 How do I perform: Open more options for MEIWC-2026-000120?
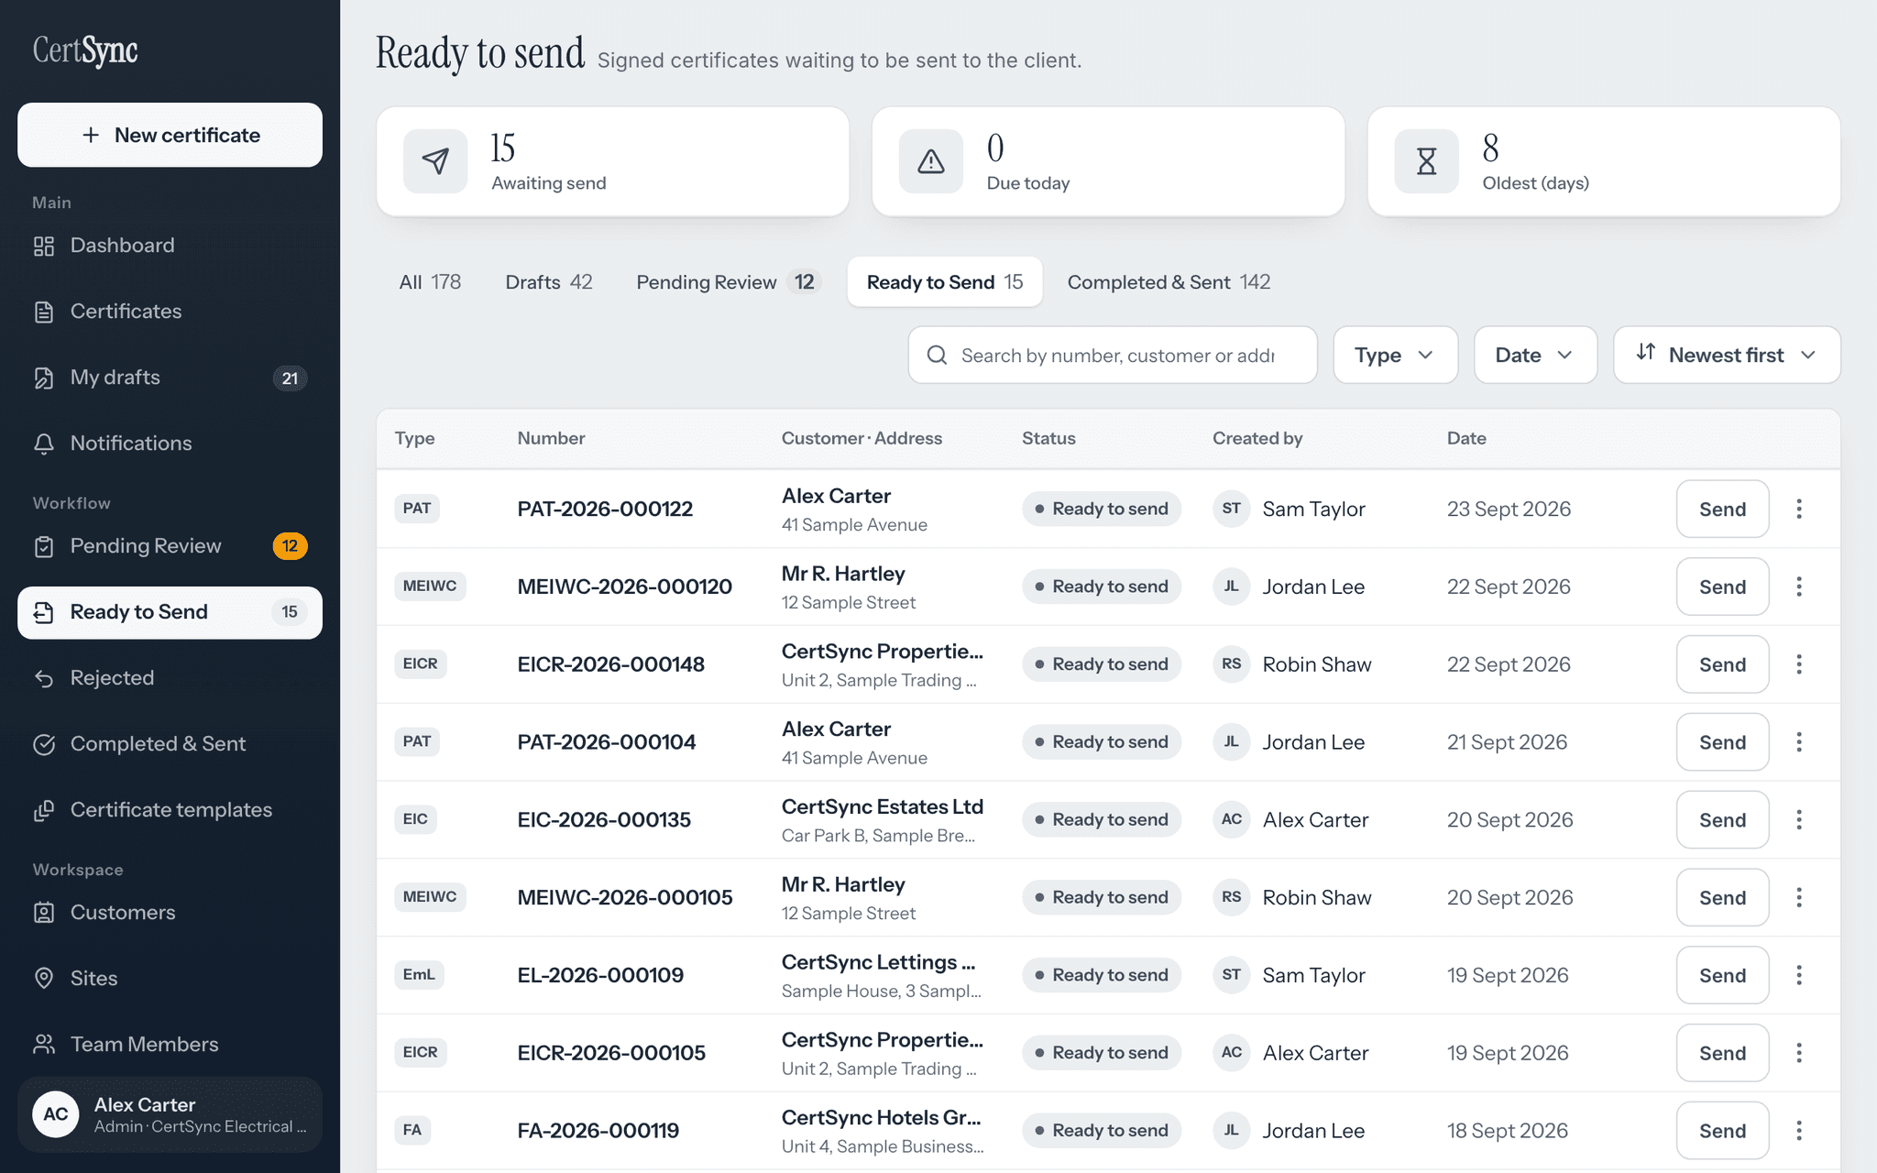(x=1799, y=586)
